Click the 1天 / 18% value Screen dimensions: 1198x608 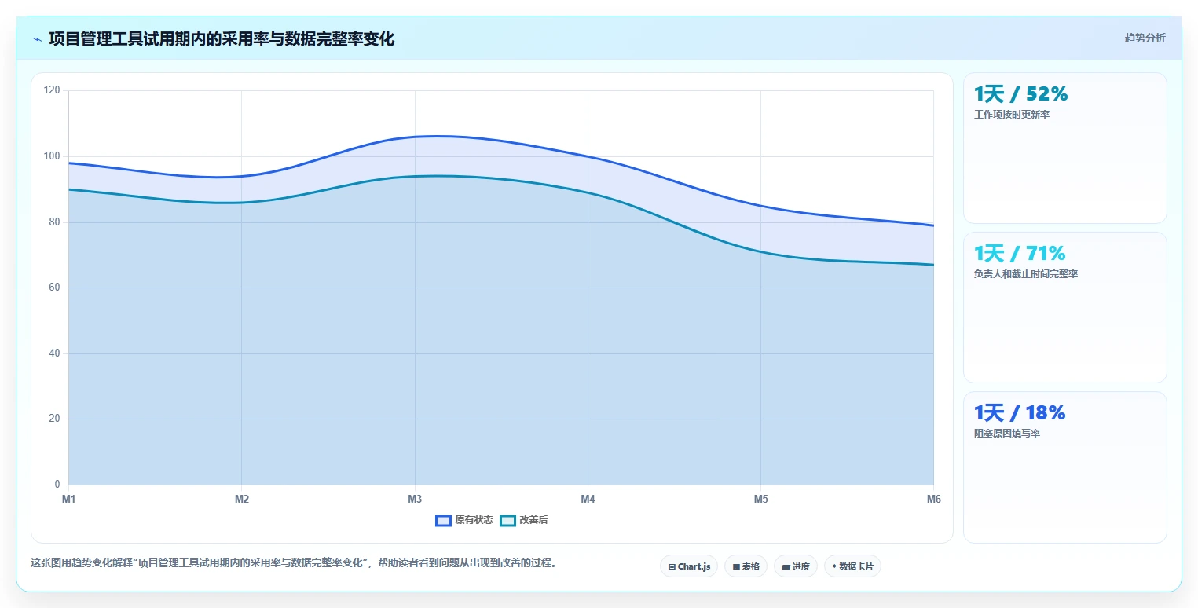(x=1020, y=413)
